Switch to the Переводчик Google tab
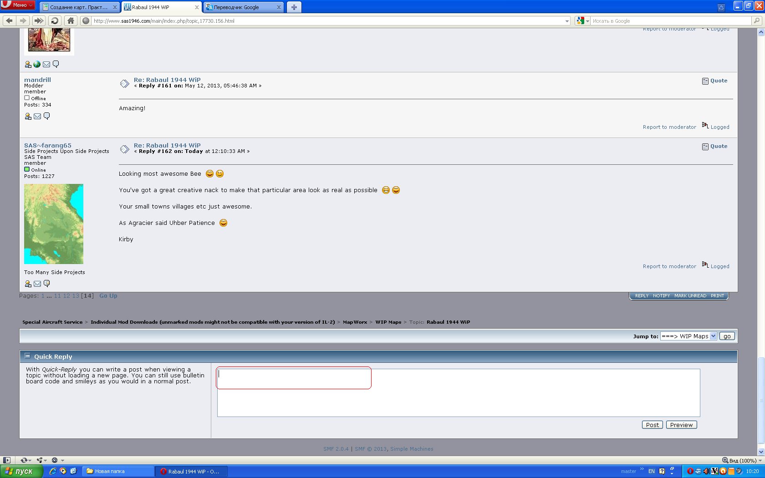Viewport: 765px width, 478px height. point(243,7)
